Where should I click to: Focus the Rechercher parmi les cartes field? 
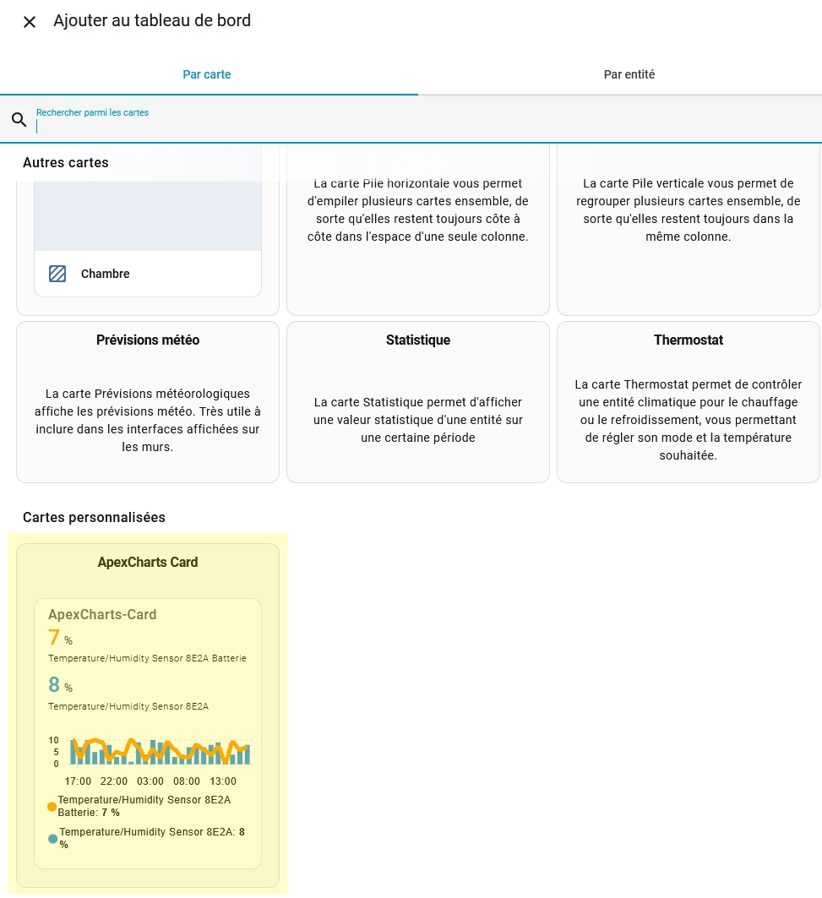coord(422,126)
